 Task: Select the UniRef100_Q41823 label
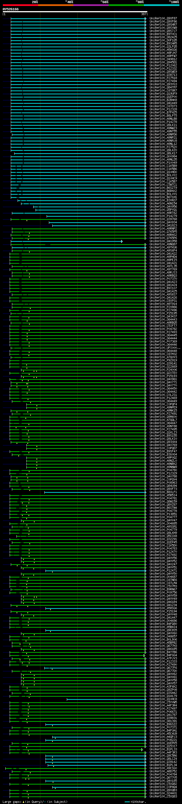[163, 225]
